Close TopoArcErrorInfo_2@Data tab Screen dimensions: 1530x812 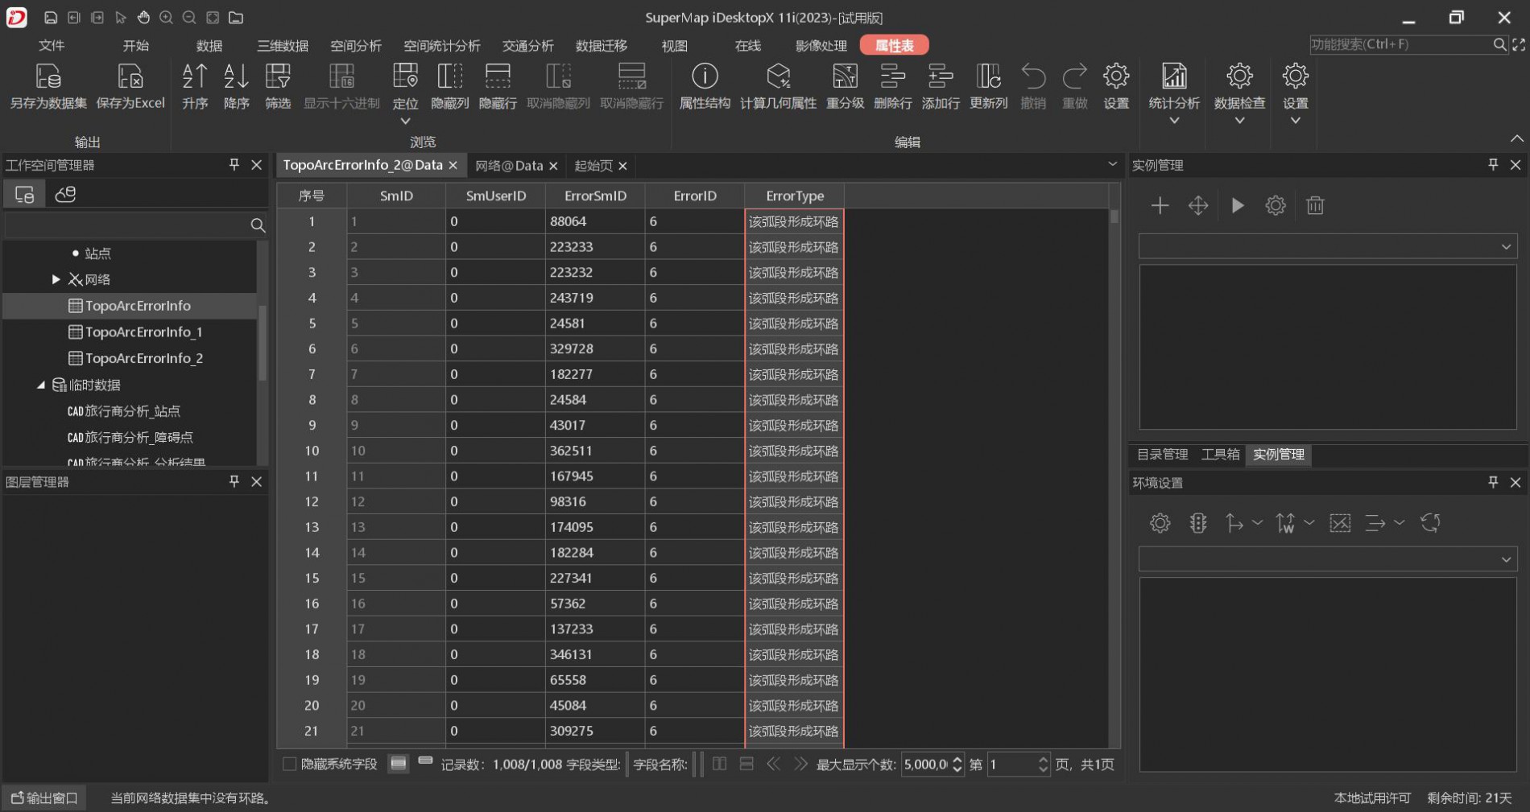coord(453,165)
